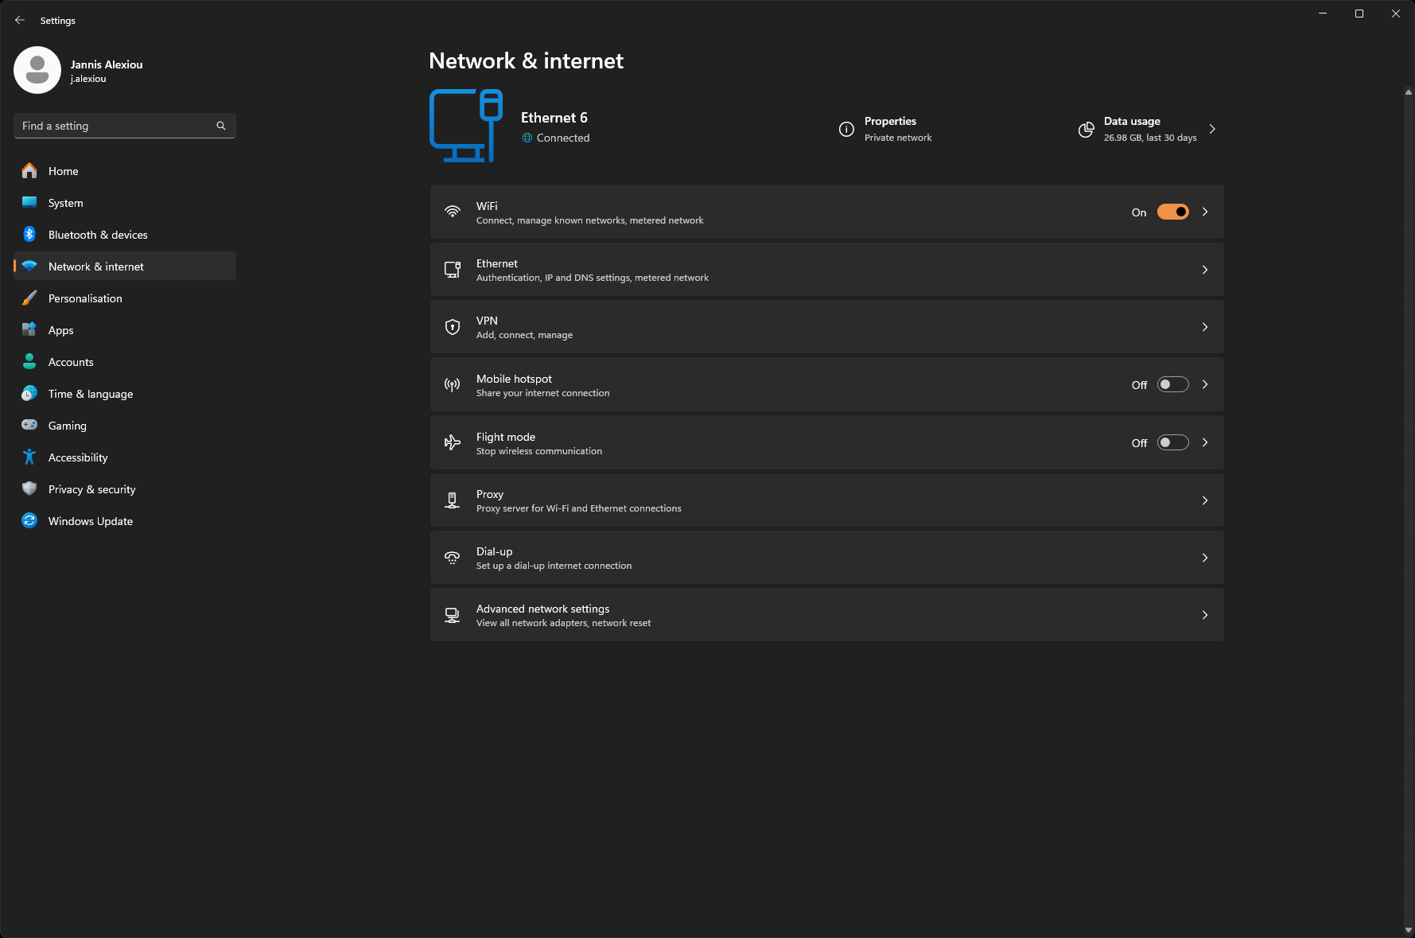This screenshot has height=938, width=1415.
Task: Click the back arrow in title bar
Action: (x=20, y=21)
